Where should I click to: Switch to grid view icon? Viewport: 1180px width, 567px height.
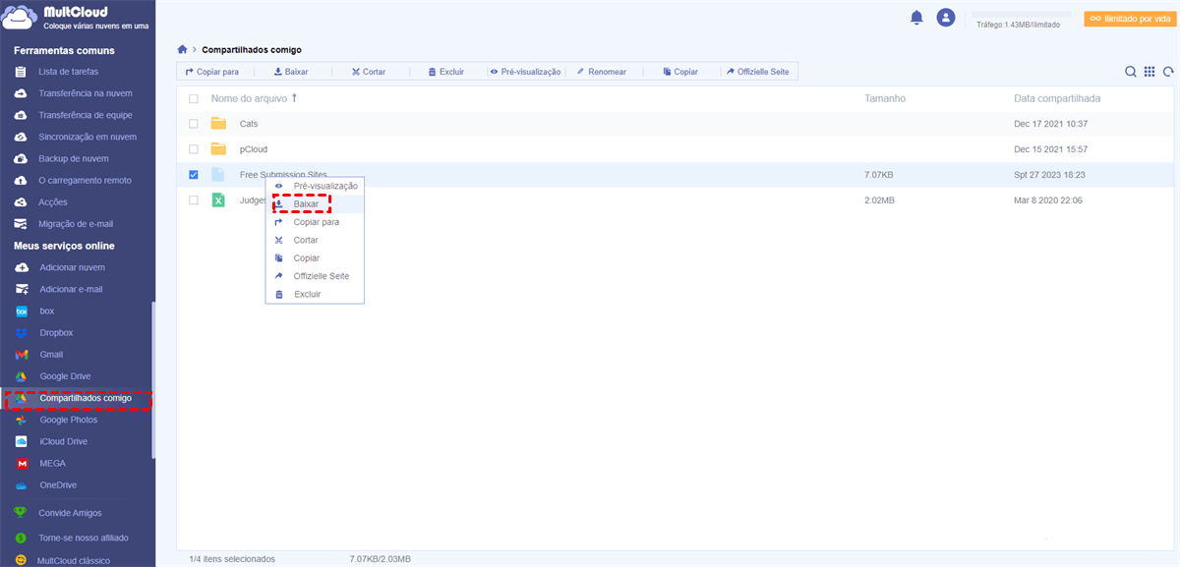pyautogui.click(x=1150, y=72)
